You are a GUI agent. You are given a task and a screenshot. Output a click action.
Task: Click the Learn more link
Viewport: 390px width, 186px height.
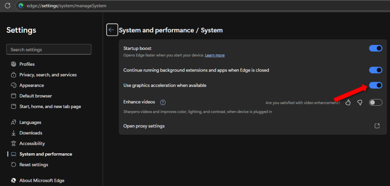click(215, 56)
